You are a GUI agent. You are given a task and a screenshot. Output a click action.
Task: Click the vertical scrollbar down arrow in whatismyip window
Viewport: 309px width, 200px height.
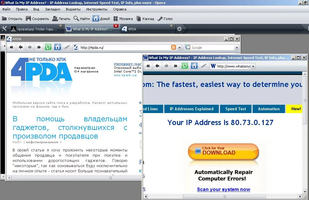tap(305, 191)
